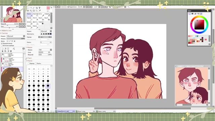
Task: Select the Градиент gradient tool
Action: click(41, 23)
